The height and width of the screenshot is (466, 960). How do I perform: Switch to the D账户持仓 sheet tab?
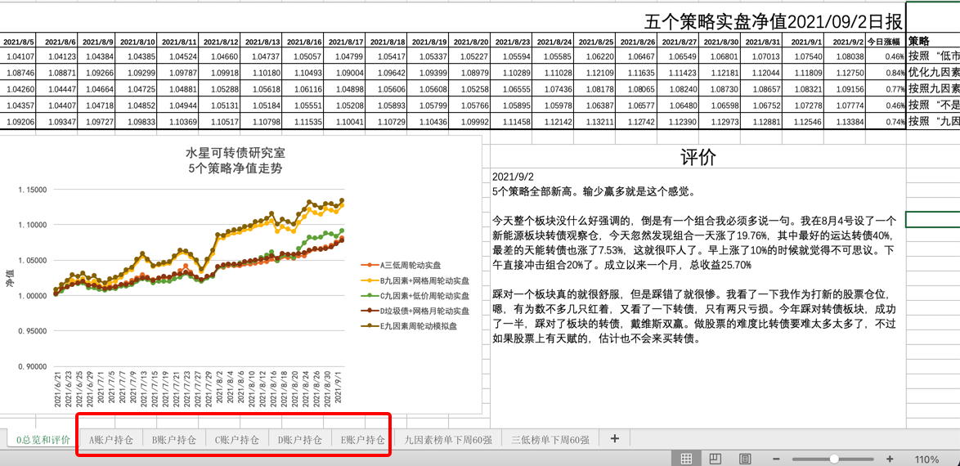coord(300,440)
